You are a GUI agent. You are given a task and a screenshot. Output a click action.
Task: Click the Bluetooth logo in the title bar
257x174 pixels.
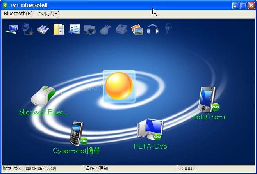click(x=5, y=5)
